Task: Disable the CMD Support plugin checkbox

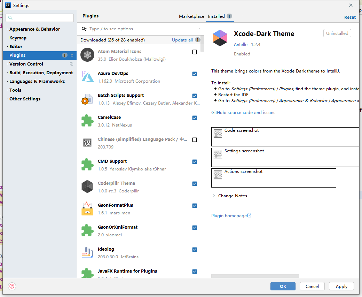Action: click(x=195, y=162)
